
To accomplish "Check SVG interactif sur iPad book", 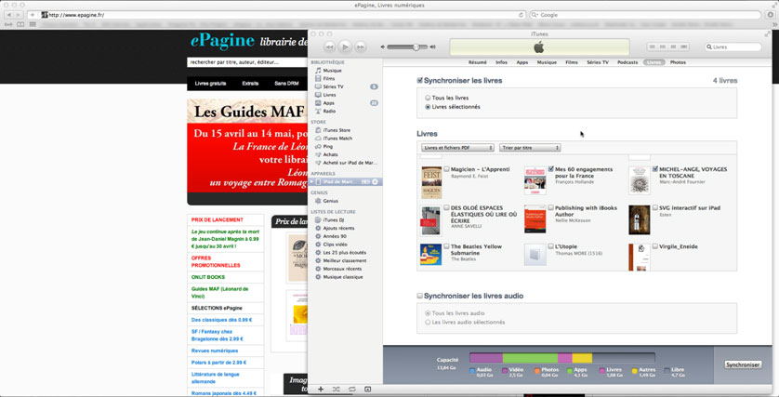I will [655, 207].
